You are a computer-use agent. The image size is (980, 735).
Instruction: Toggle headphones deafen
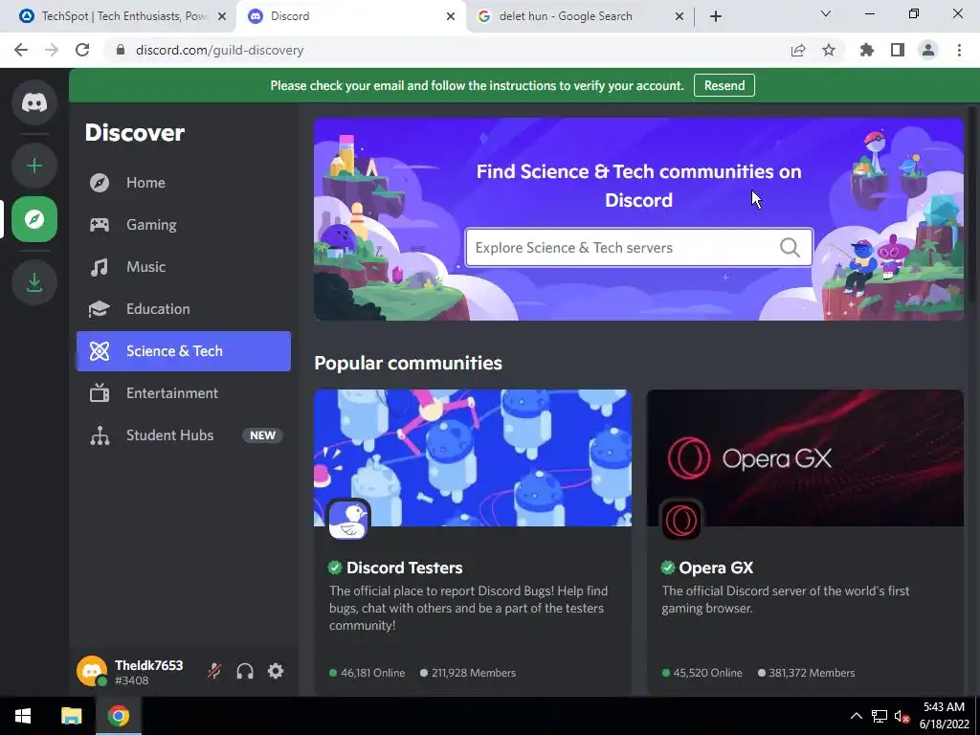click(x=245, y=671)
